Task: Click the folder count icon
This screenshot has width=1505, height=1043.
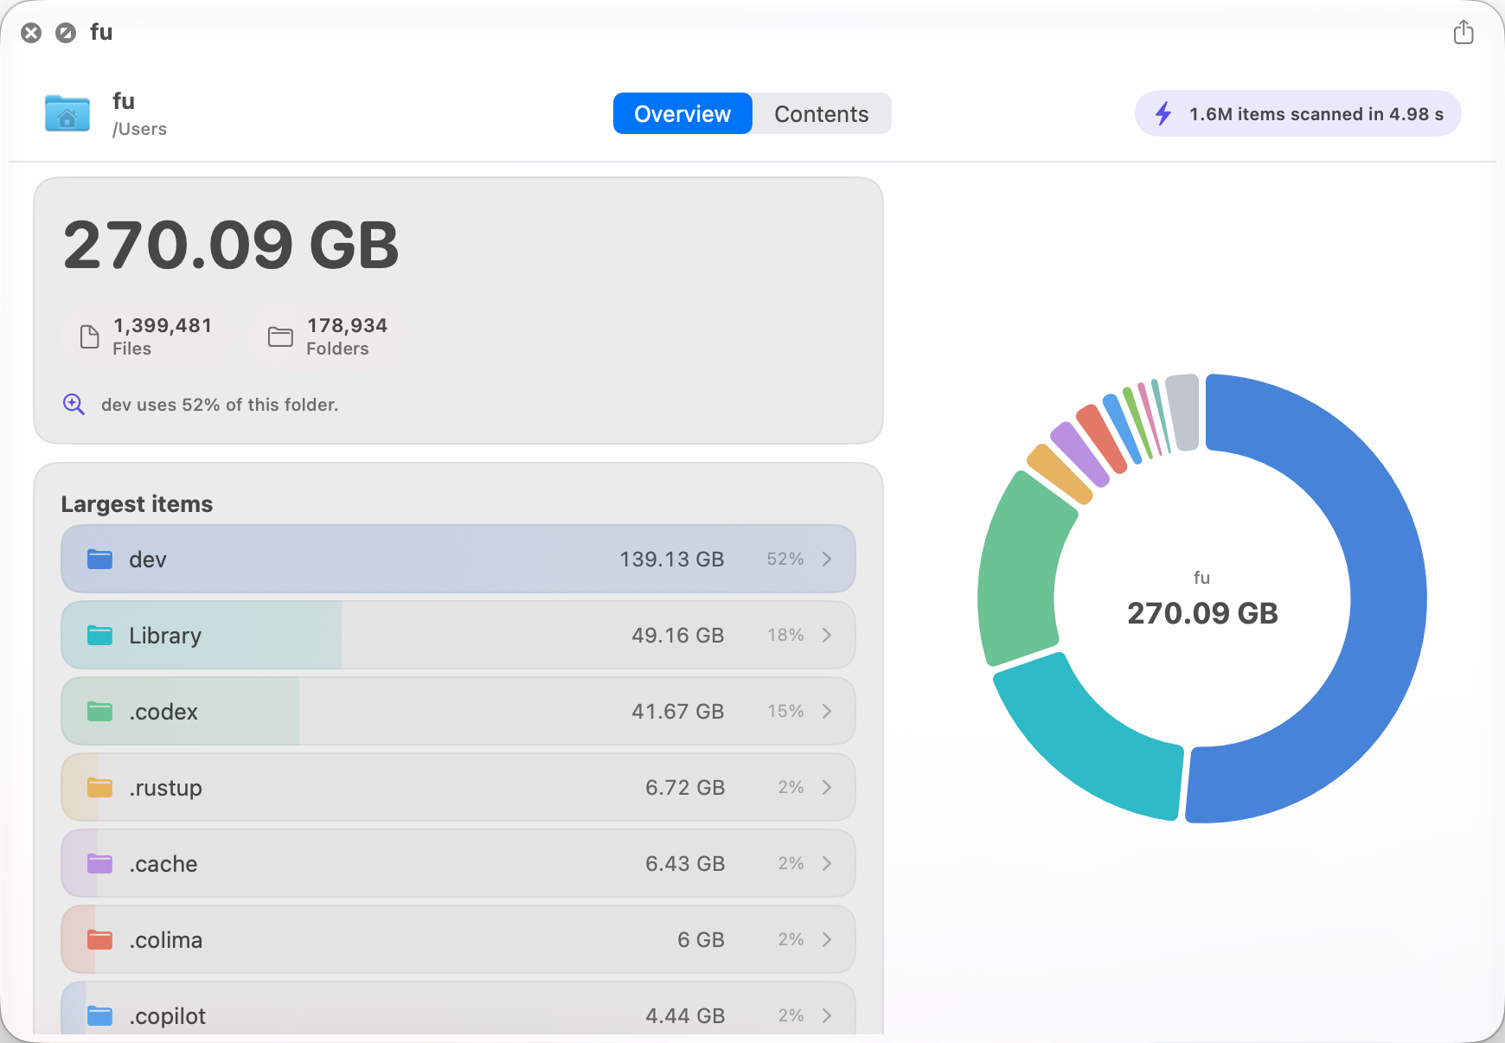Action: [280, 336]
